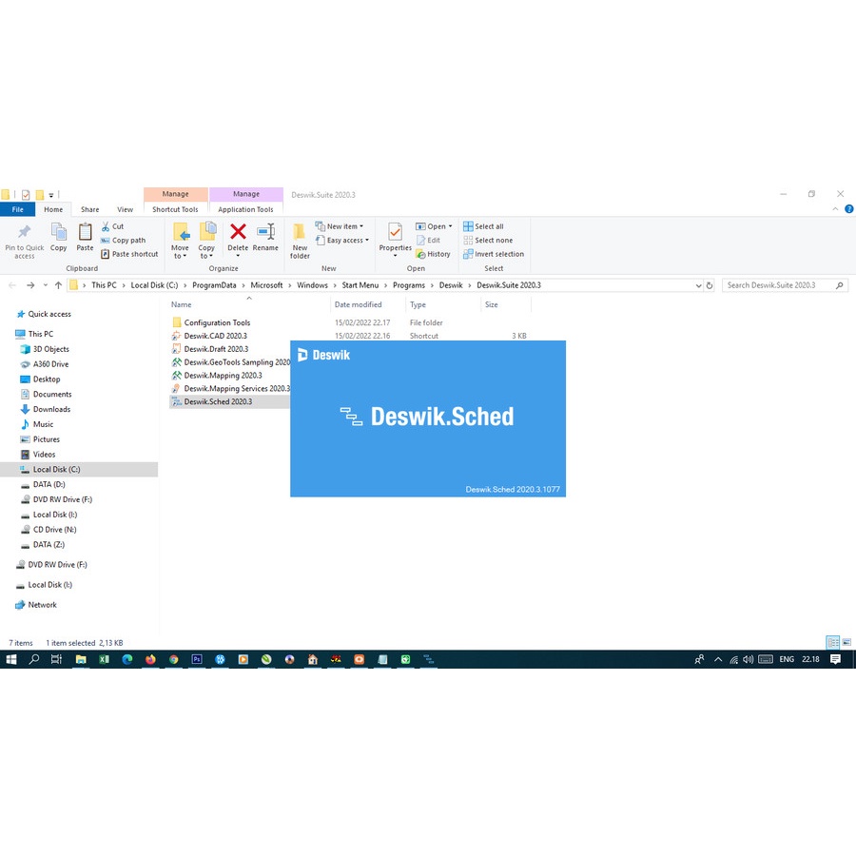Click Start Menu in the address breadcrumb

360,285
